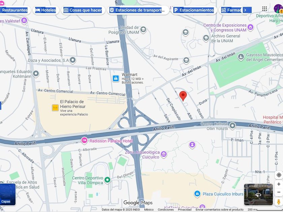Center map on my location
This screenshot has height=212, width=283.
click(279, 175)
